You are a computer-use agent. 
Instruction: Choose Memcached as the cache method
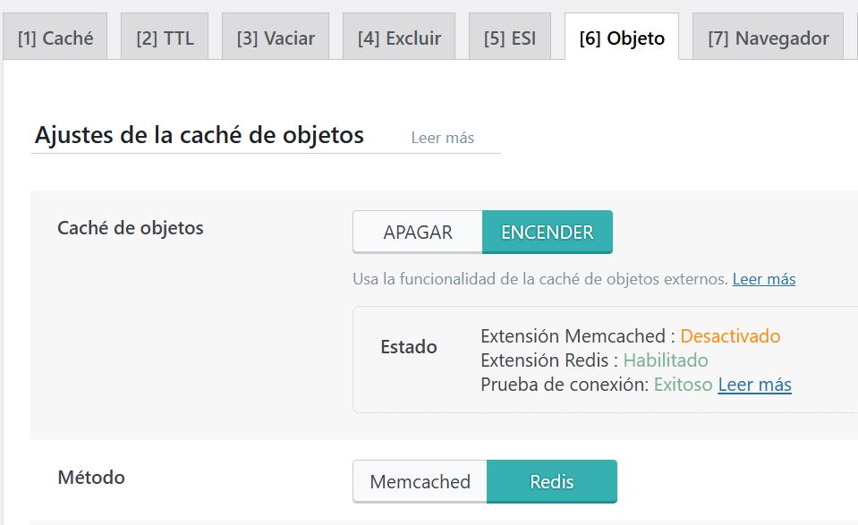(420, 482)
